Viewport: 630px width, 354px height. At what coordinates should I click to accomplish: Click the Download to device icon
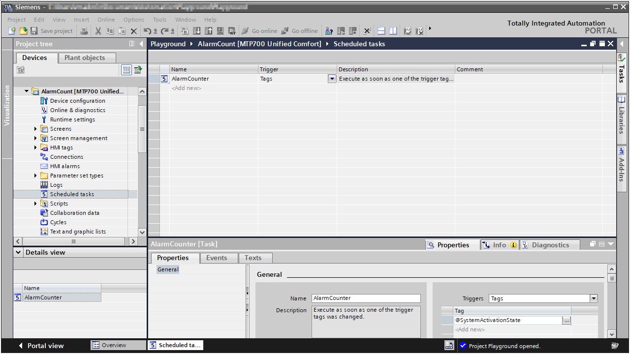197,31
